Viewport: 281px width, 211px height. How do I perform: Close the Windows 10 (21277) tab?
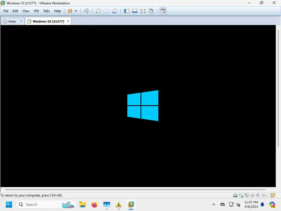coord(68,21)
